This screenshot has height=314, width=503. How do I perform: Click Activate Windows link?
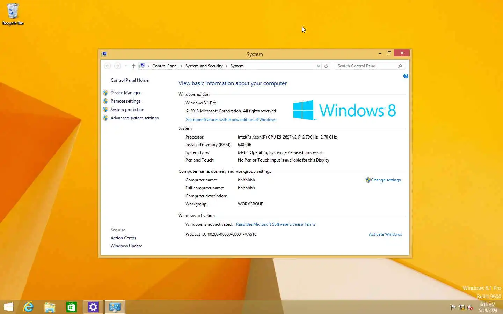[x=385, y=234]
